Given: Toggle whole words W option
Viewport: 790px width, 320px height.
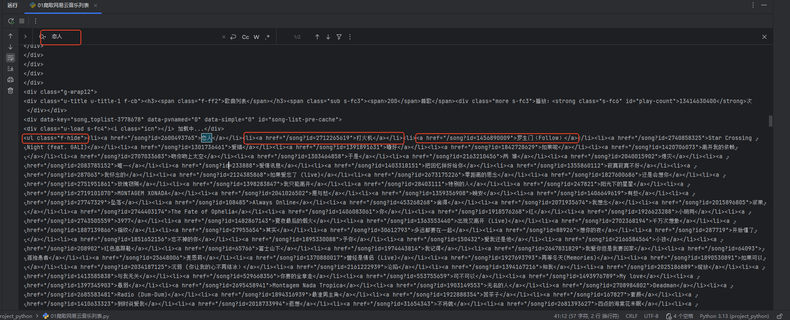Looking at the screenshot, I should (x=256, y=37).
